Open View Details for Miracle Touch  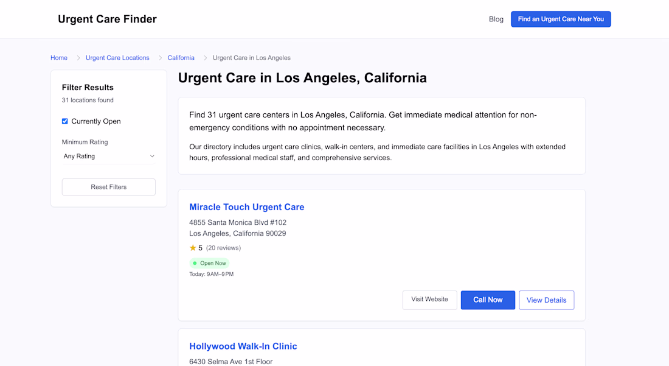pos(546,300)
